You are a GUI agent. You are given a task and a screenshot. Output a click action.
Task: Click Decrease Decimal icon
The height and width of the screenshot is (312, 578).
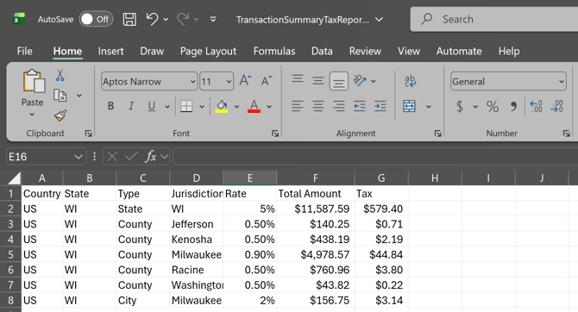[556, 106]
